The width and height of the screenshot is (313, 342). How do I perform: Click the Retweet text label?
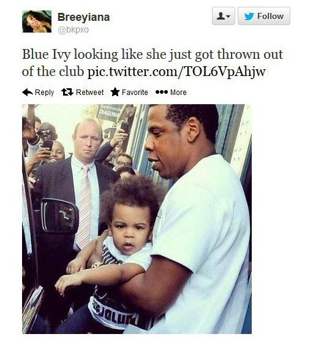click(90, 93)
